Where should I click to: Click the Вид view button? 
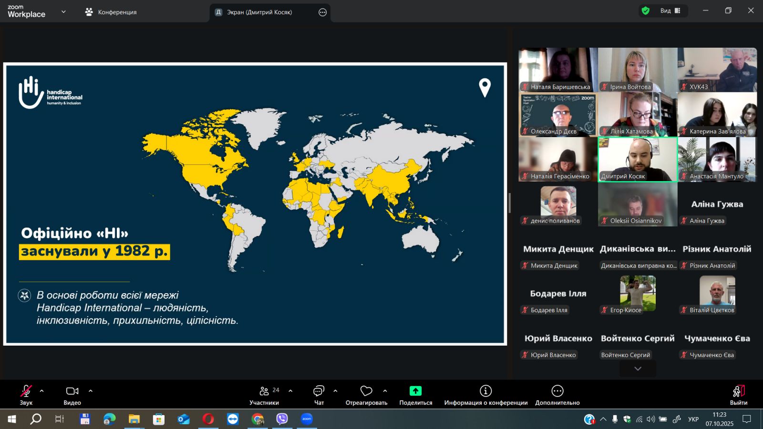coord(670,11)
